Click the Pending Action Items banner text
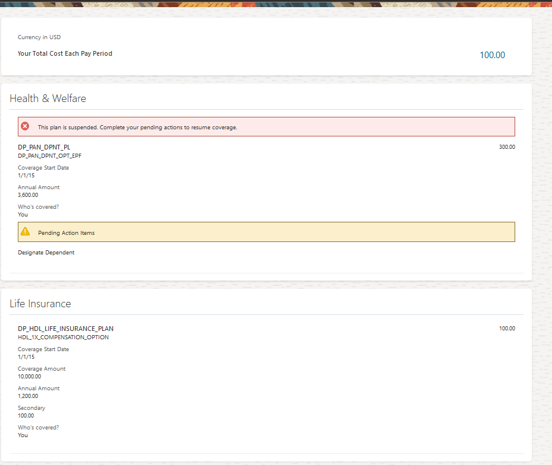Viewport: 552px width, 465px height. 66,233
